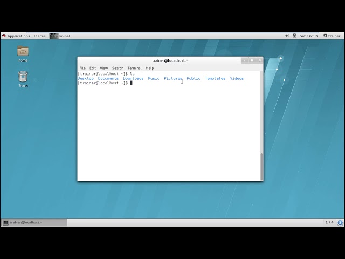Open the Applications menu
345x259 pixels.
pyautogui.click(x=18, y=36)
